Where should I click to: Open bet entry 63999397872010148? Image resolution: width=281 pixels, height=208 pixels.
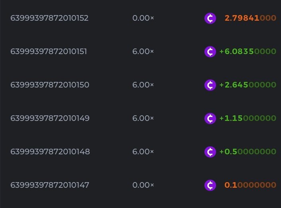pos(50,152)
